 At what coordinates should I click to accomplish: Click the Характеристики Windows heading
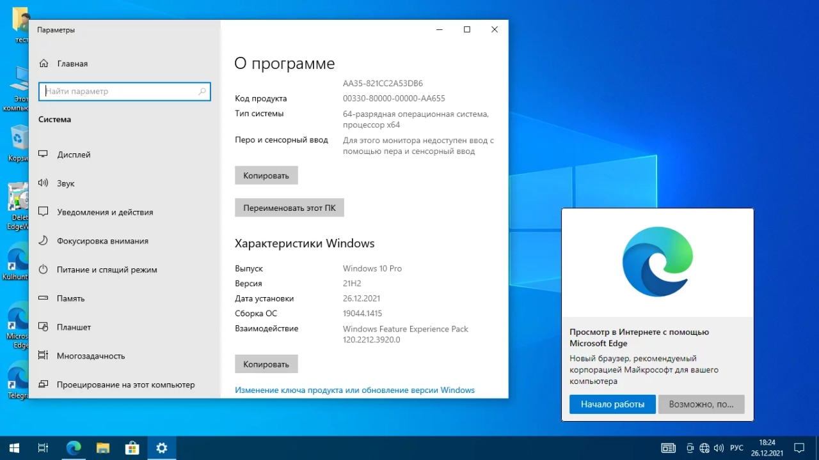coord(305,243)
